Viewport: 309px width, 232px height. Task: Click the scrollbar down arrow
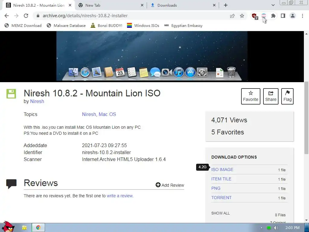(306, 220)
